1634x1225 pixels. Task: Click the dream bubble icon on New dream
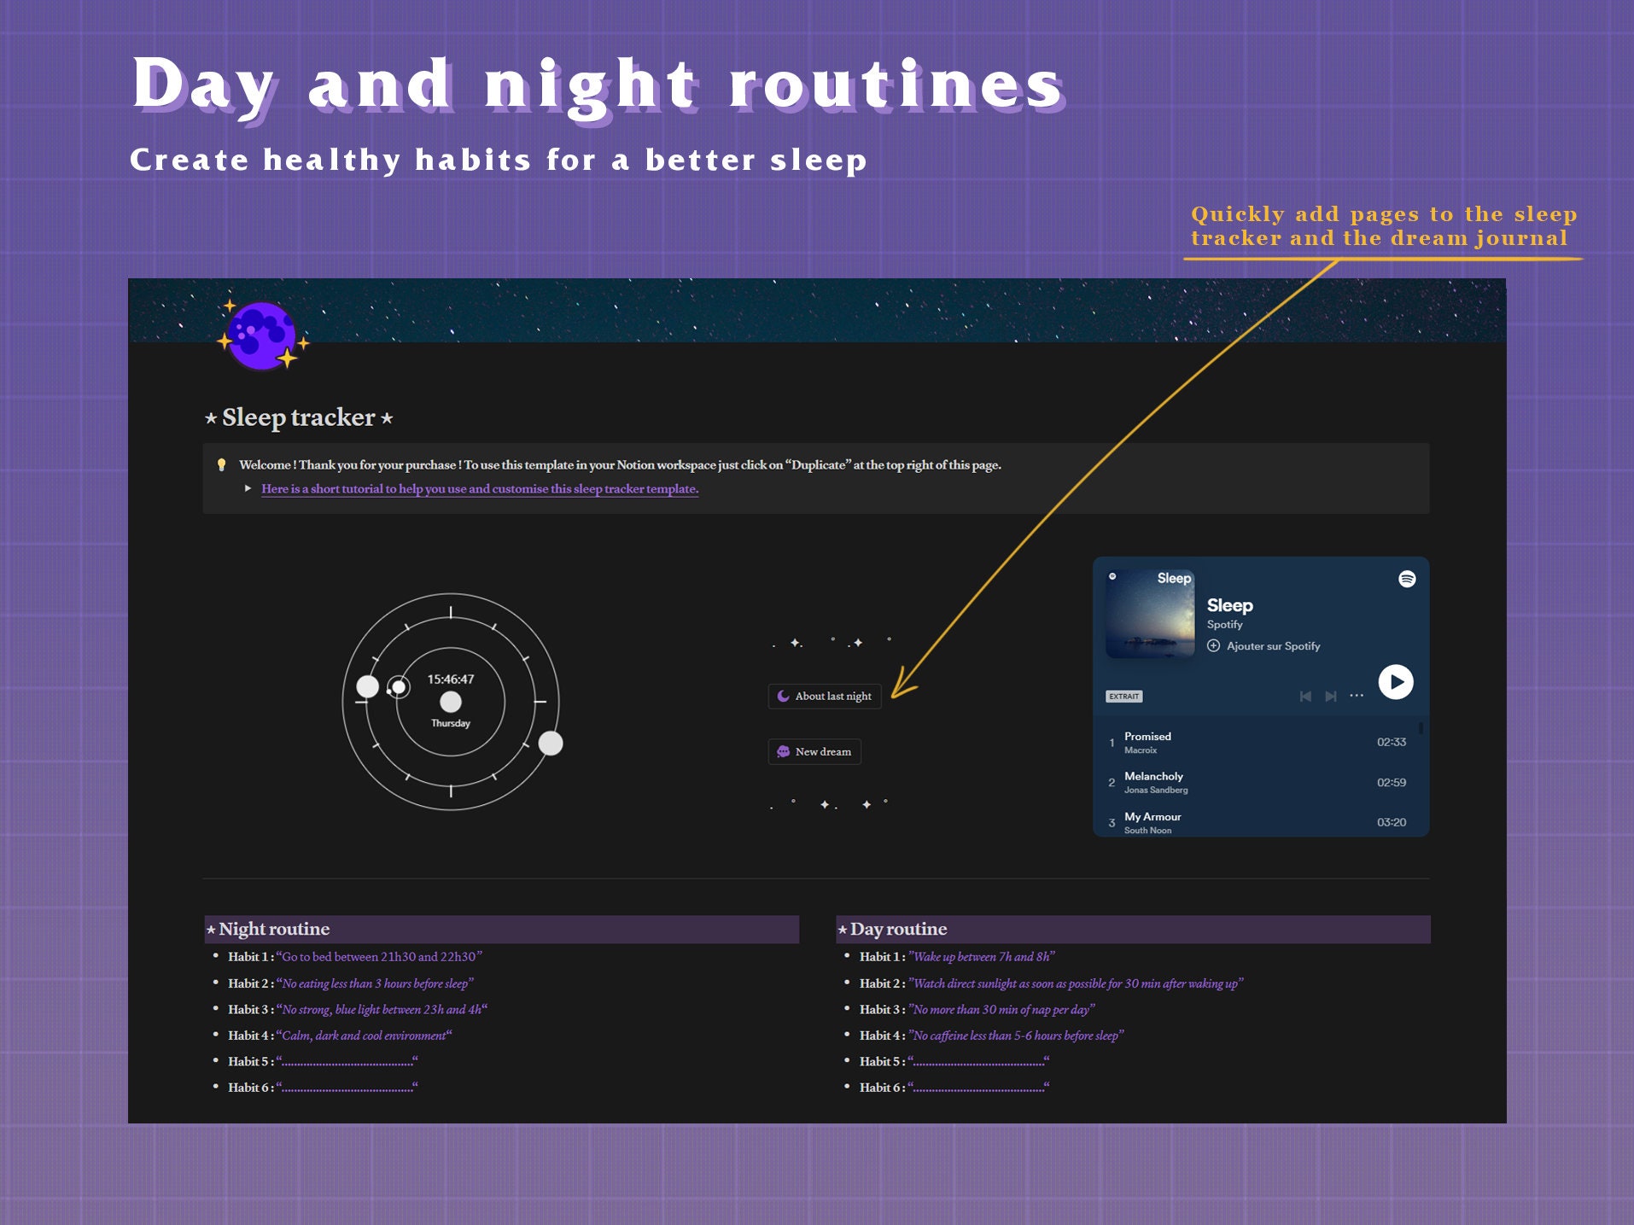pyautogui.click(x=782, y=752)
